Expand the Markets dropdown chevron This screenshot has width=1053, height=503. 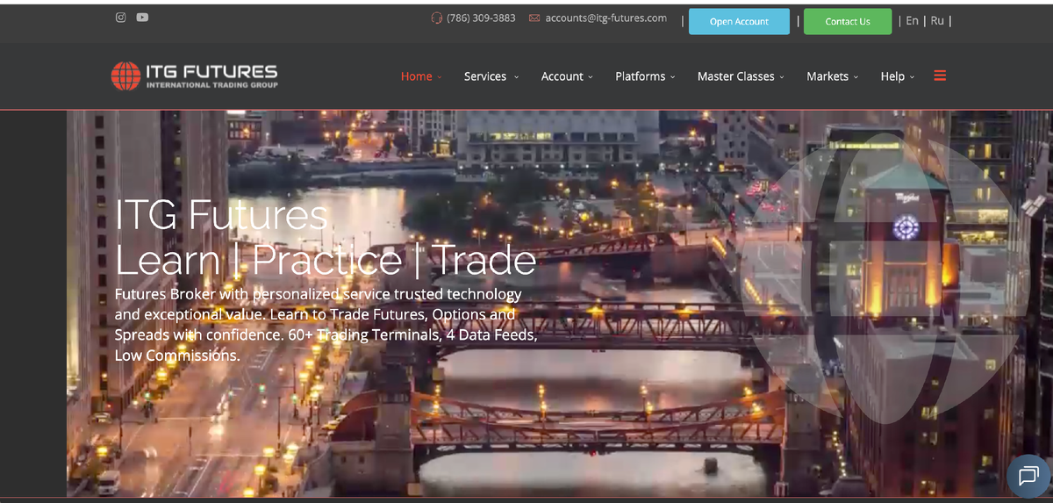click(x=856, y=77)
